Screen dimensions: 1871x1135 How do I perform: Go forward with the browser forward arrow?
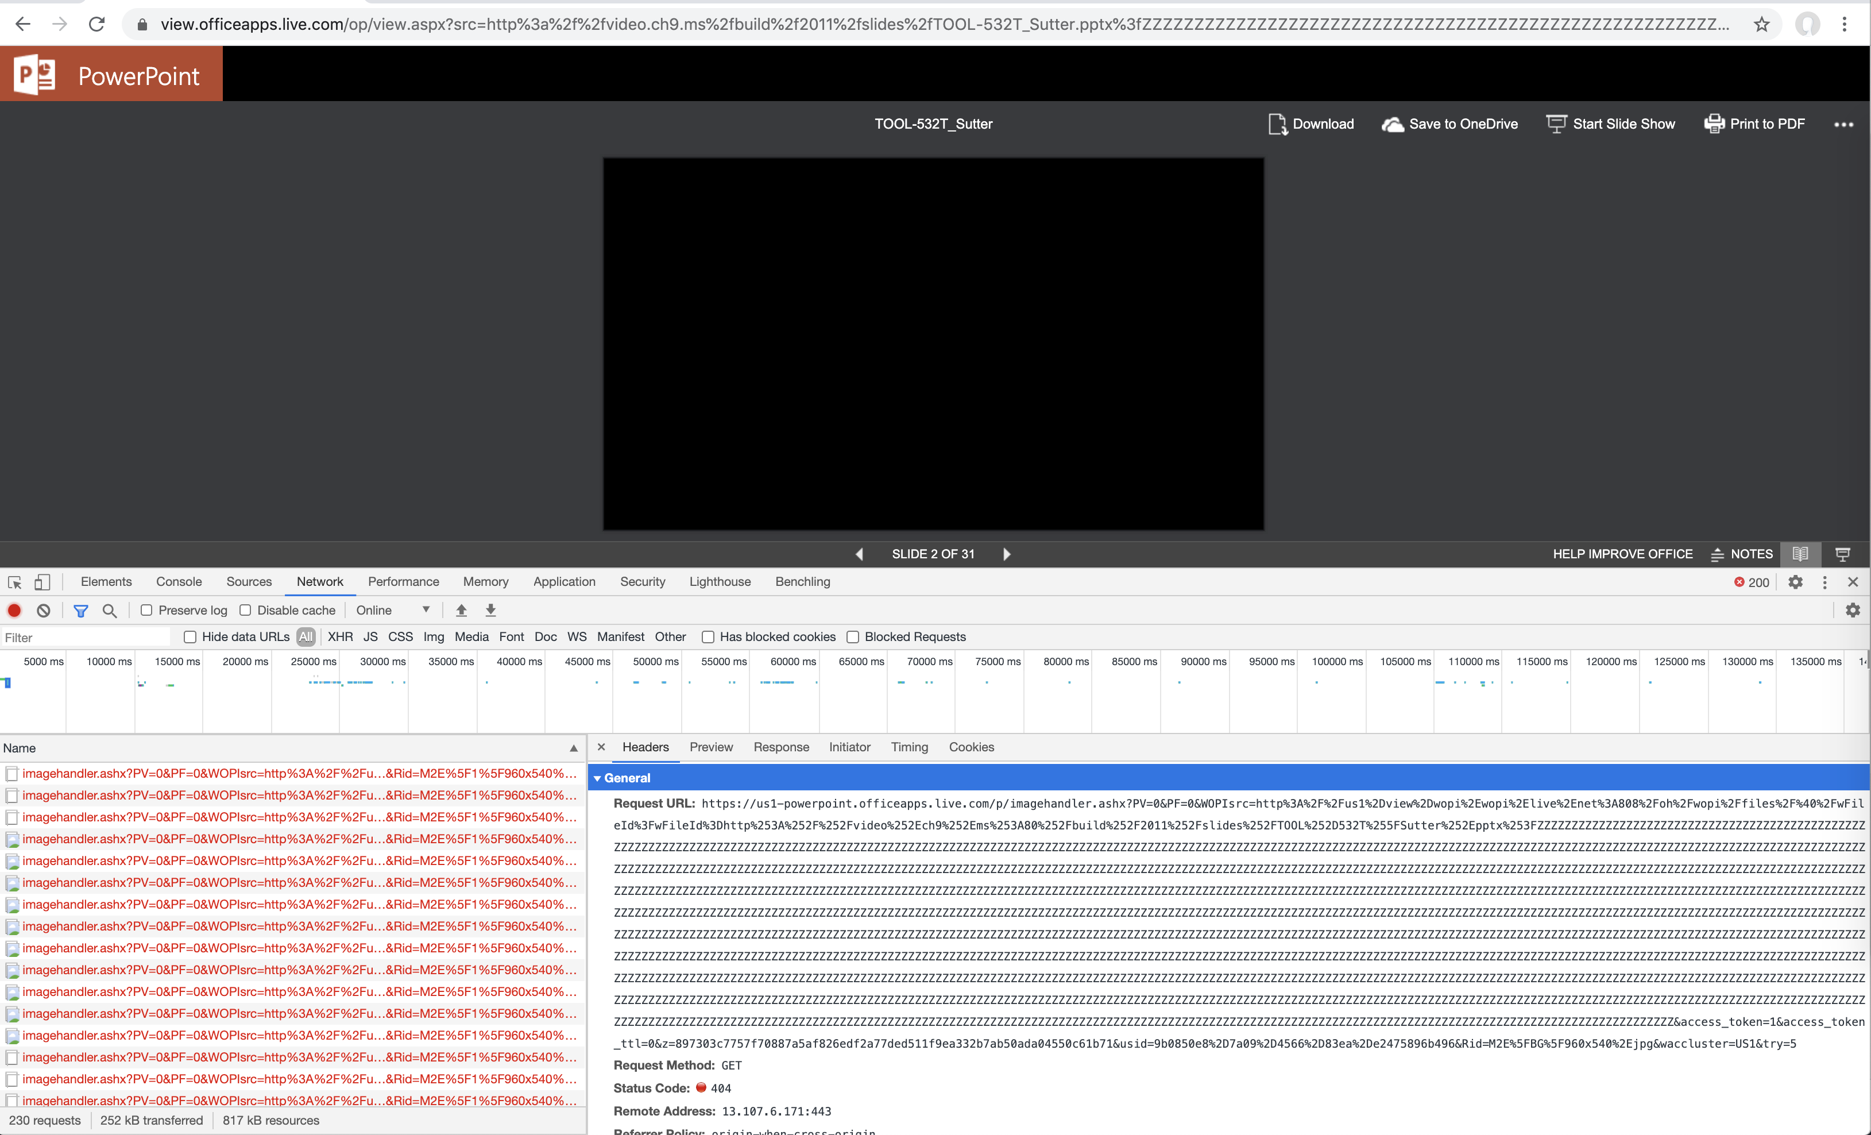(x=59, y=24)
